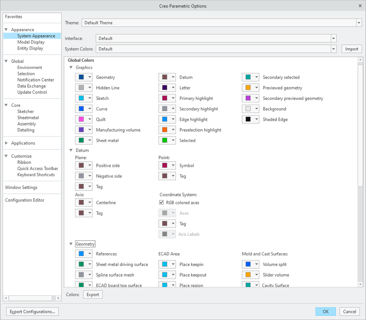Image resolution: width=366 pixels, height=320 pixels.
Task: Click the Import button
Action: (352, 49)
